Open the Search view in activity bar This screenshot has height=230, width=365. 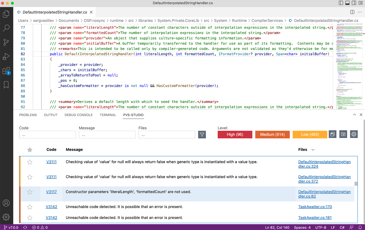click(6, 28)
